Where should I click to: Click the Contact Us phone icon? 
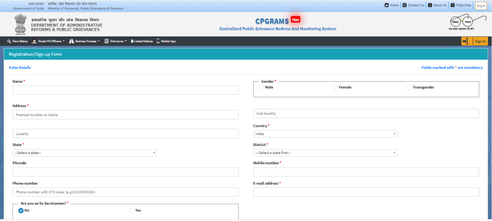click(405, 5)
